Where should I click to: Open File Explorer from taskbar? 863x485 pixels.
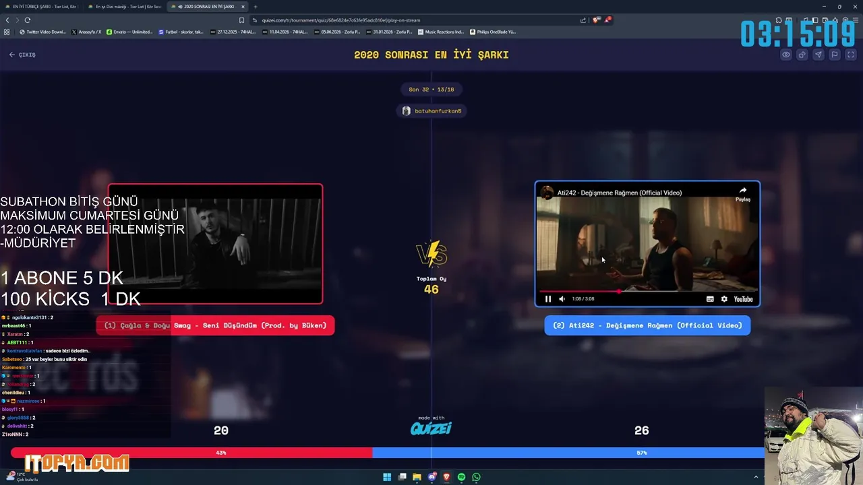pyautogui.click(x=417, y=477)
